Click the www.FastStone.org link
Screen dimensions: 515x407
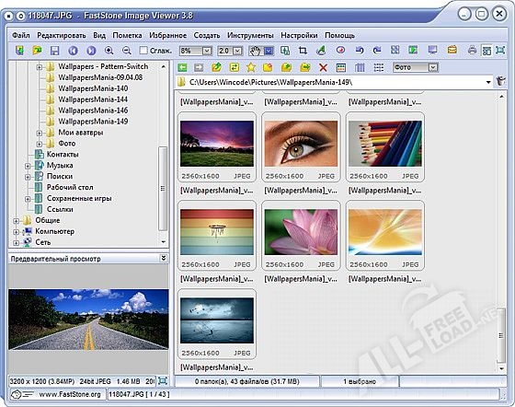pos(70,394)
